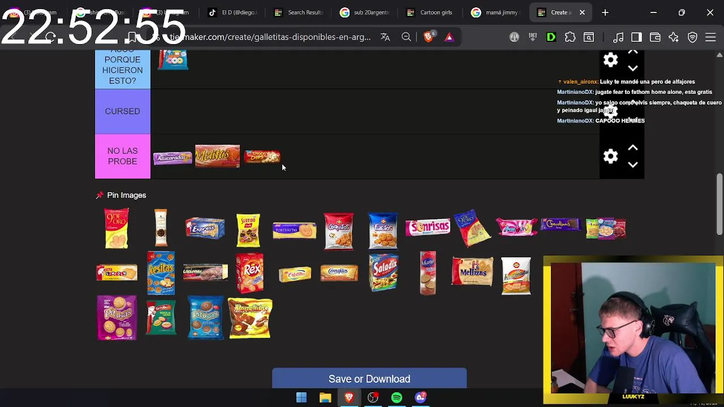This screenshot has width=724, height=407.
Task: Select the Express crackers image
Action: pyautogui.click(x=205, y=228)
